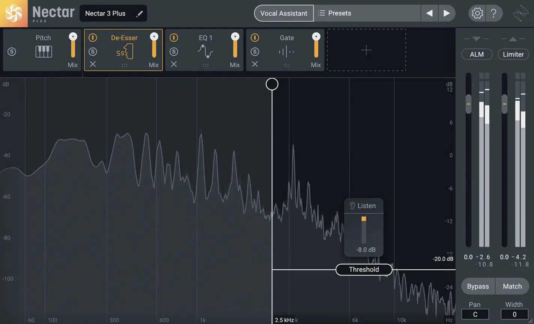This screenshot has width=534, height=324.
Task: Click the output gain fader handle
Action: 504,104
